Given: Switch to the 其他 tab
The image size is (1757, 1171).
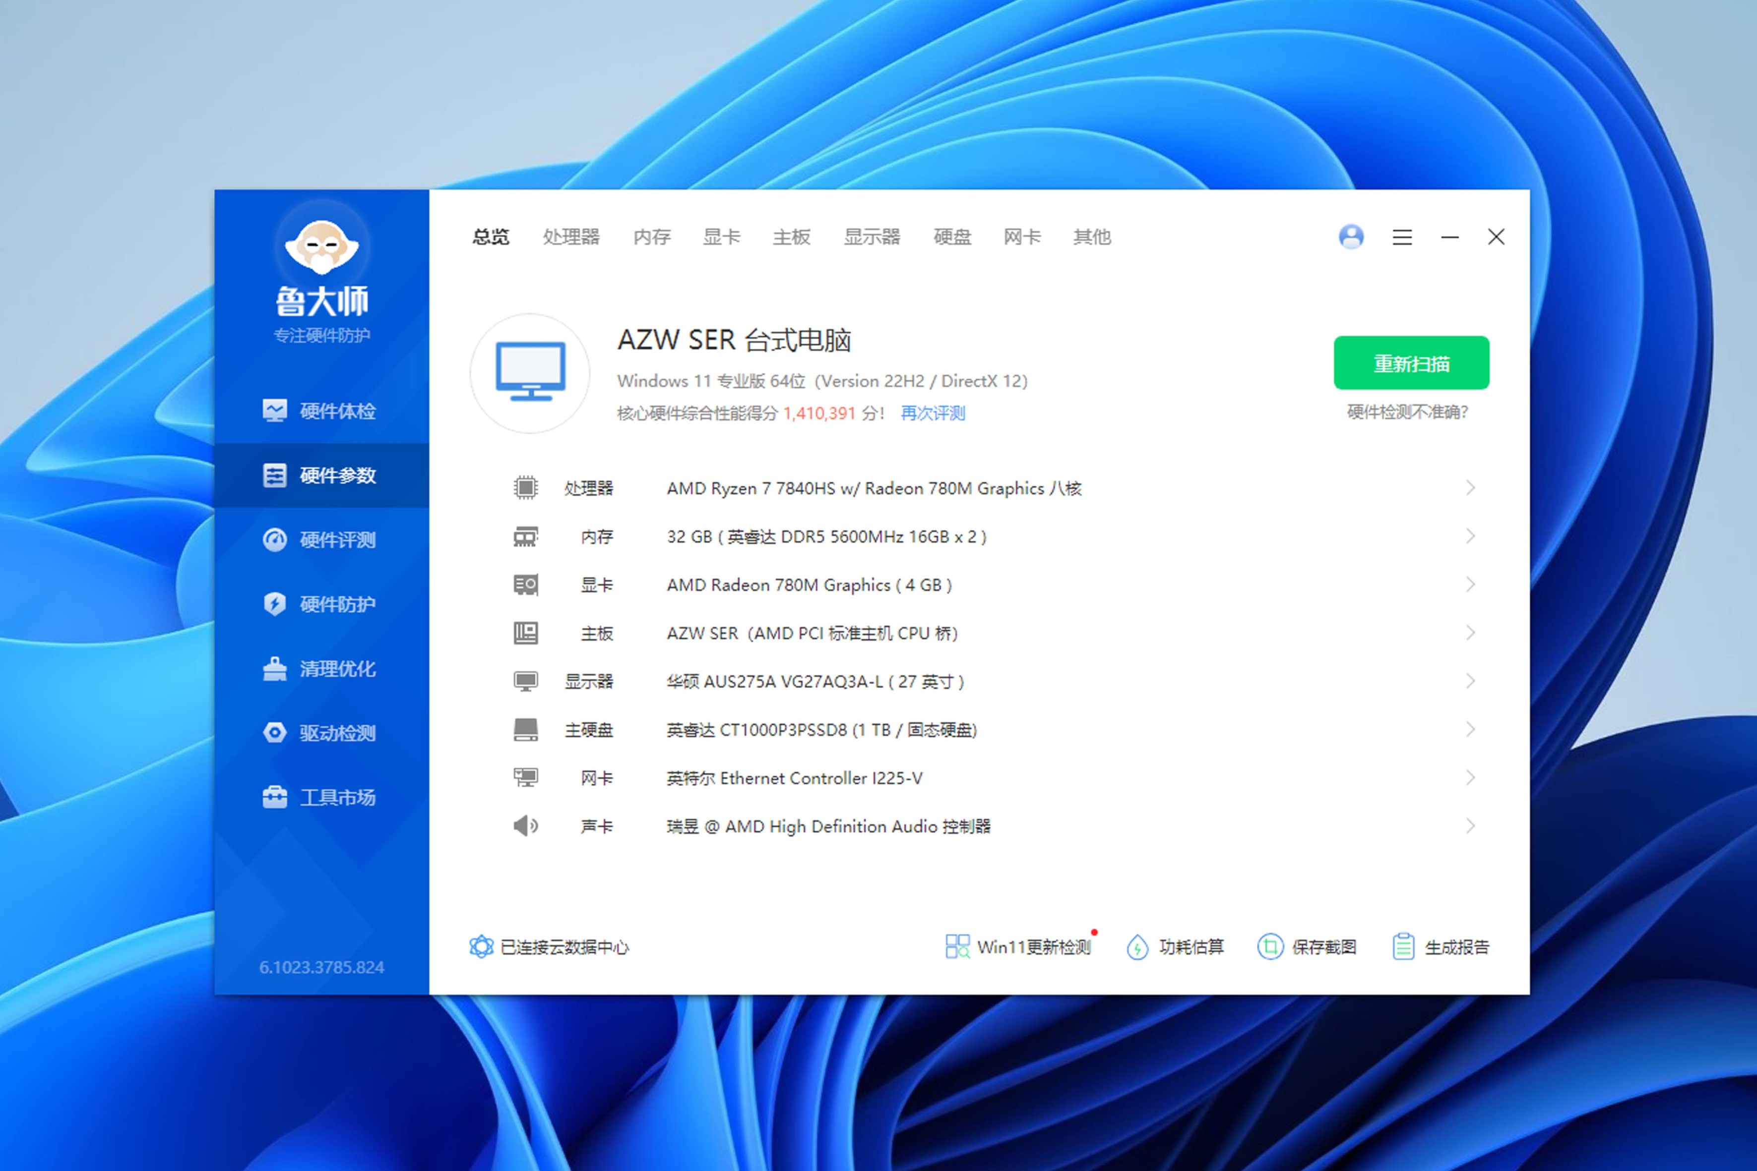Looking at the screenshot, I should pyautogui.click(x=1092, y=237).
